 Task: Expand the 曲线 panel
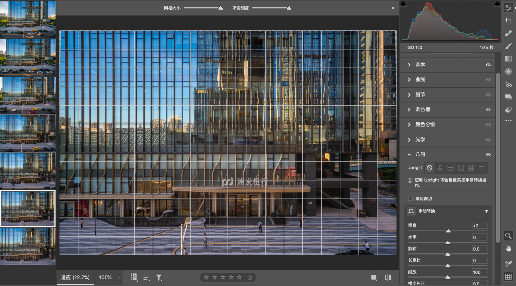click(409, 79)
